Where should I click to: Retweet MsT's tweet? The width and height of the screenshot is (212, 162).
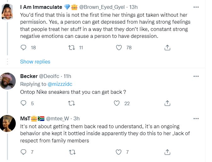coord(72,152)
